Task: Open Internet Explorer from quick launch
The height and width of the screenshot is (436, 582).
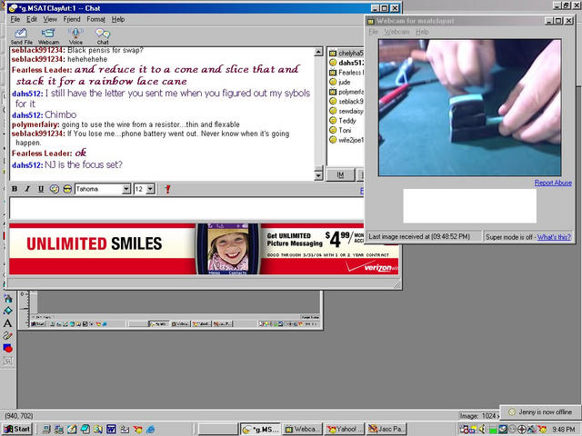Action: coord(151,430)
